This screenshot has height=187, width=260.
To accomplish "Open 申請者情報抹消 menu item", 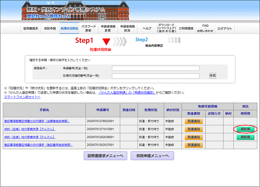I will [128, 28].
